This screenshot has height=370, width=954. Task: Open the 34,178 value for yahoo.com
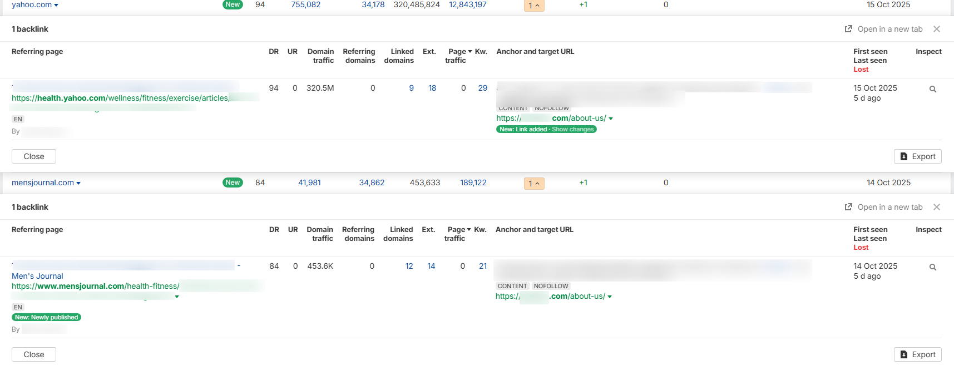point(373,4)
